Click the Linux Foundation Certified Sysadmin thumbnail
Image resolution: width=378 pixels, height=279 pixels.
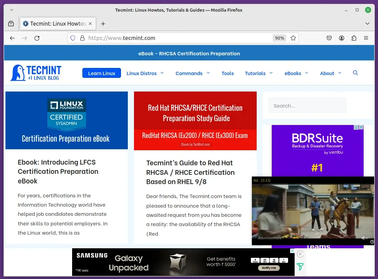[x=67, y=120]
